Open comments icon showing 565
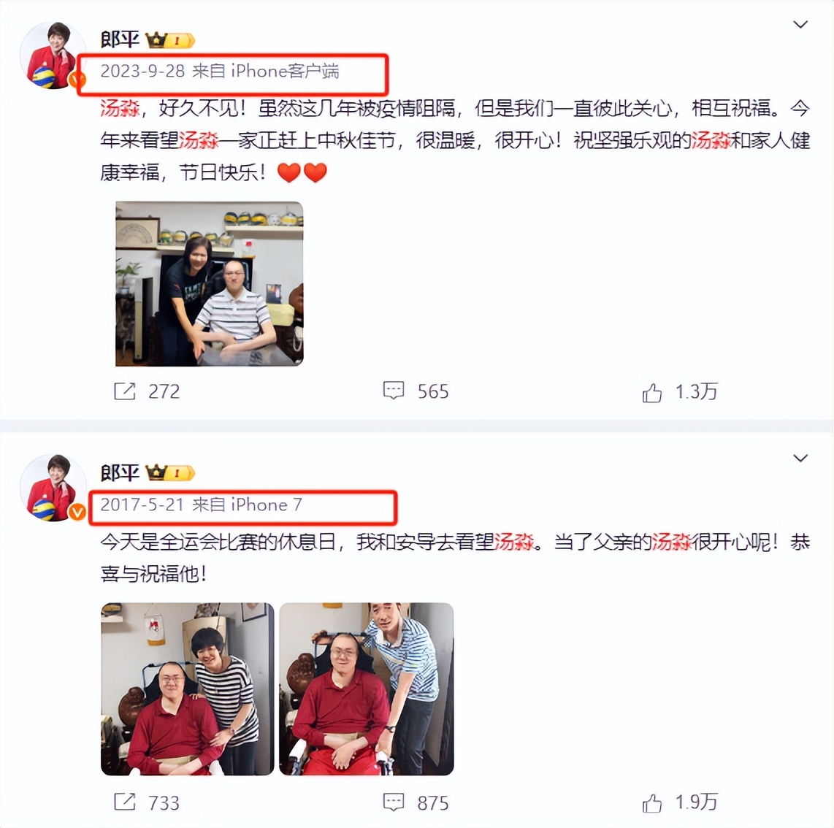This screenshot has height=828, width=834. [x=394, y=391]
